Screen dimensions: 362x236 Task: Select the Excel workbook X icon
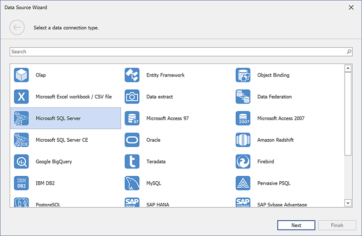click(21, 97)
